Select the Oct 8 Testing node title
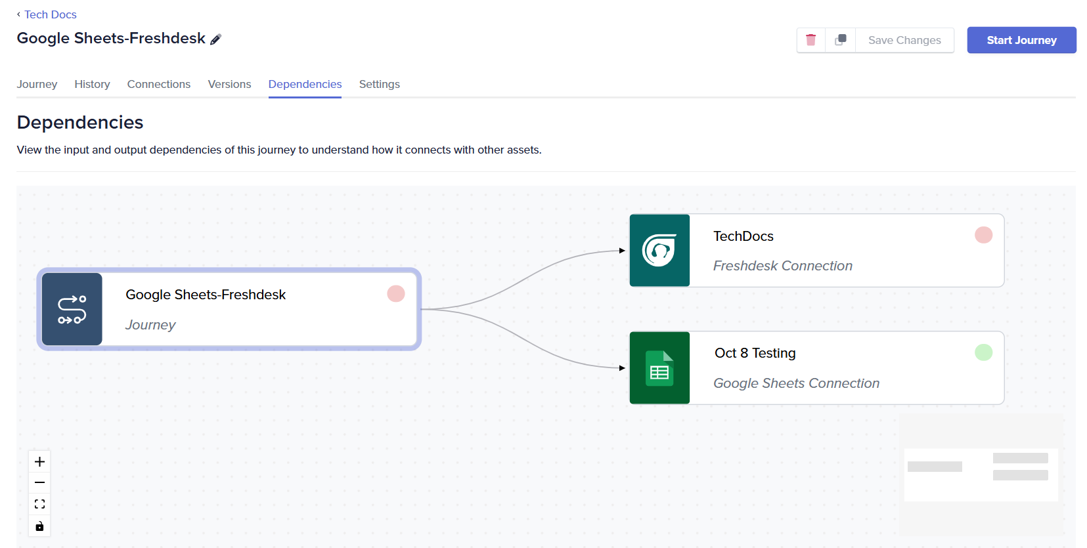1087x548 pixels. click(755, 353)
